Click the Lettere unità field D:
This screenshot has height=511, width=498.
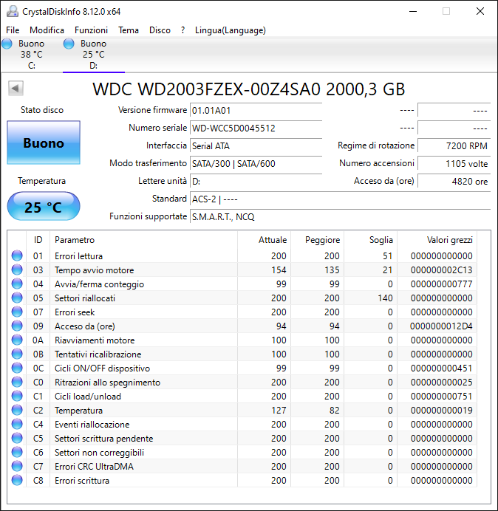pos(256,181)
